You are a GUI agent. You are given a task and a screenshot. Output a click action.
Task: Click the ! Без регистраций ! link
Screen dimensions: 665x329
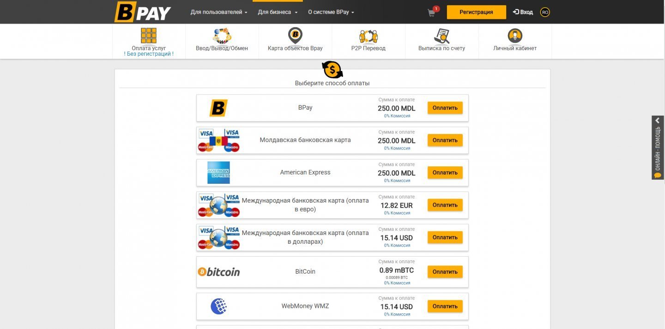[x=149, y=54]
